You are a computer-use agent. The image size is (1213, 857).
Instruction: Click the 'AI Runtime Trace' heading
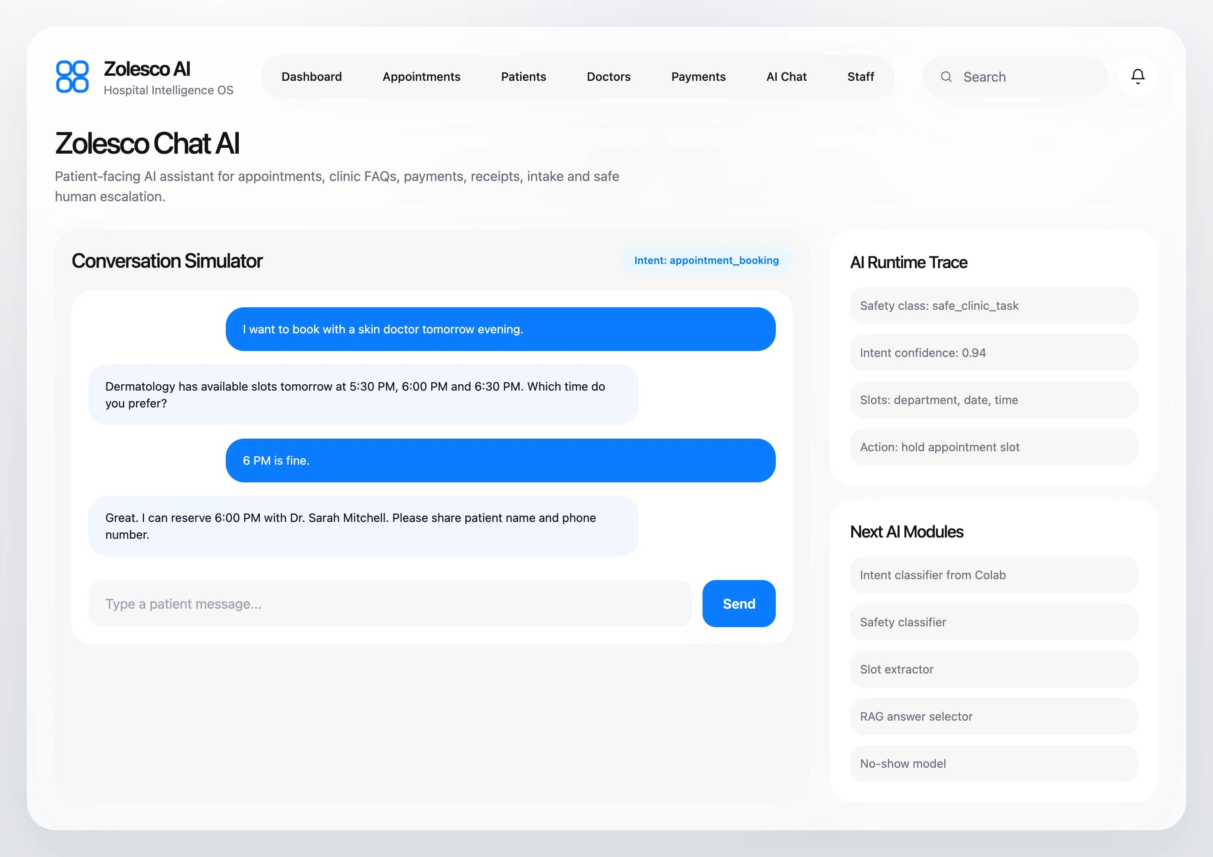[x=908, y=262]
